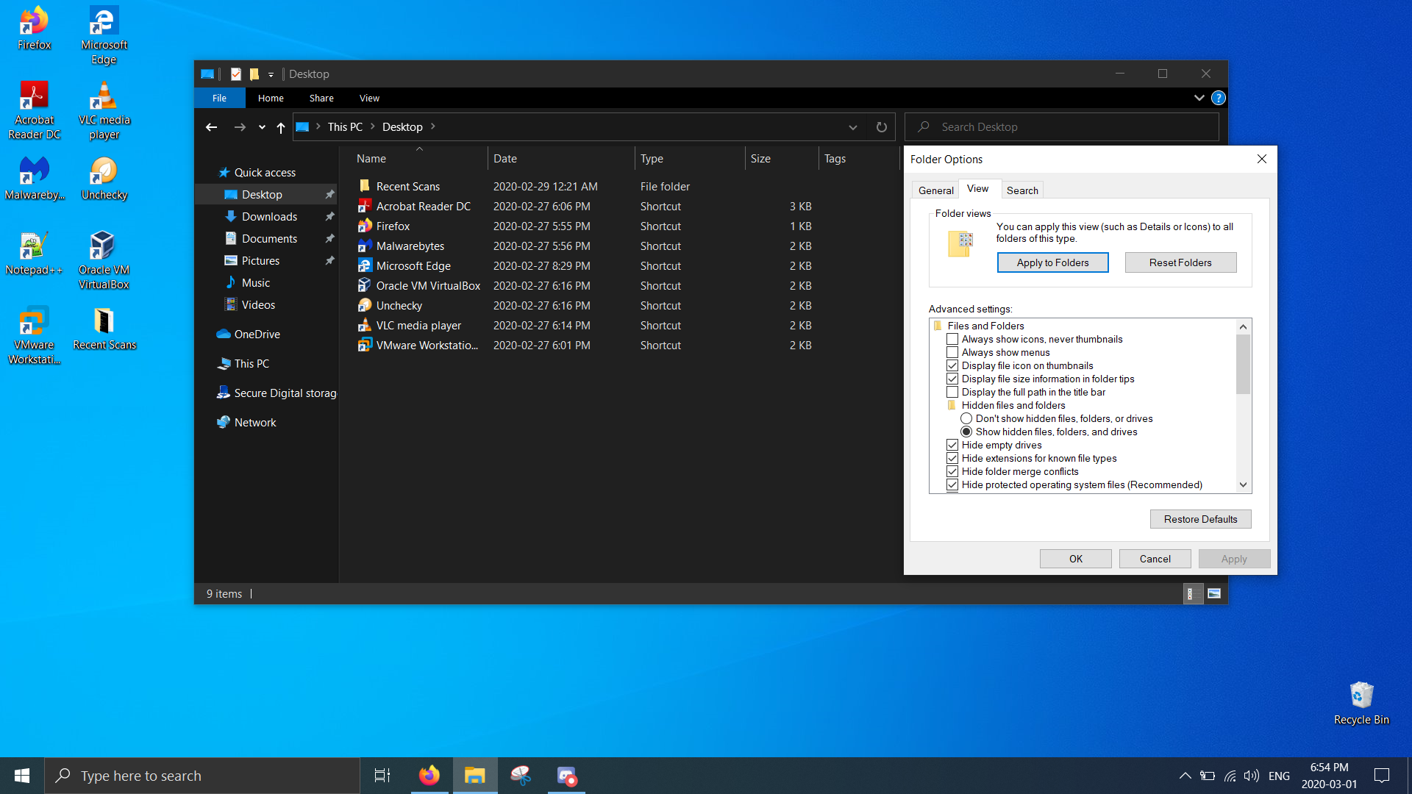
Task: Click the Up one level arrow
Action: click(281, 127)
